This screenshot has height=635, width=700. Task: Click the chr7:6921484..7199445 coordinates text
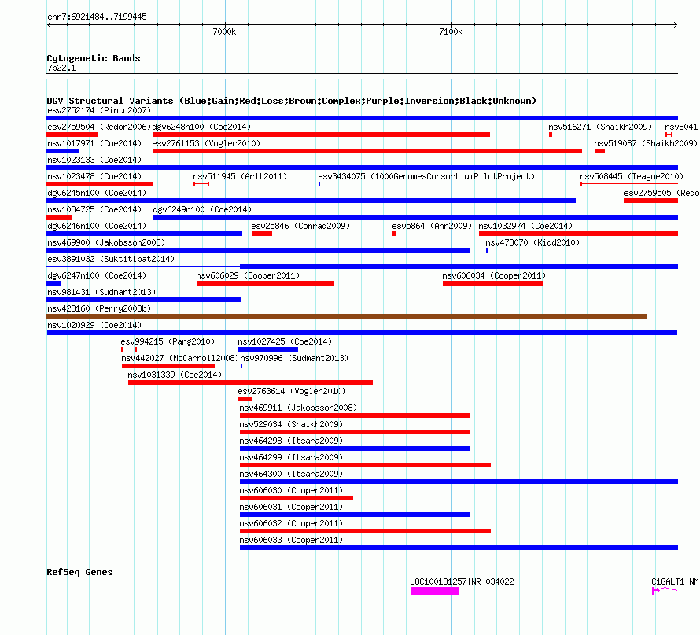click(97, 17)
